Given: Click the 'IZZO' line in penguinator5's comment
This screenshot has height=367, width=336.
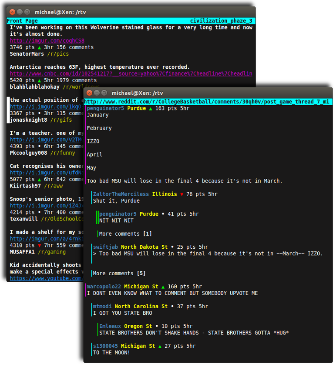Looking at the screenshot, I should [93, 142].
